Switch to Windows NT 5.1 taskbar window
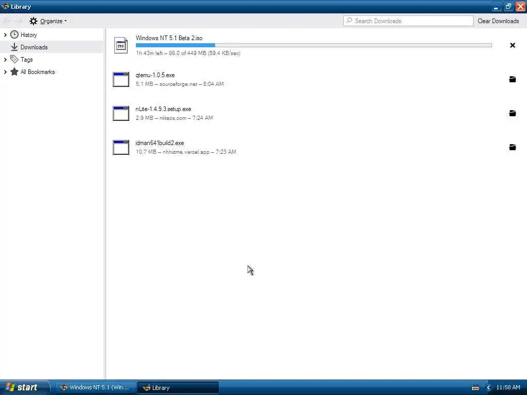 point(96,388)
